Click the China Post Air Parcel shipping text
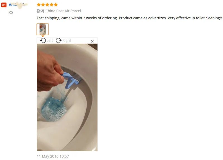223x160 pixels. coord(63,11)
